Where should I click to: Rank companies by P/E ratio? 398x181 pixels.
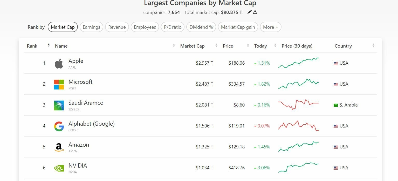pyautogui.click(x=173, y=27)
